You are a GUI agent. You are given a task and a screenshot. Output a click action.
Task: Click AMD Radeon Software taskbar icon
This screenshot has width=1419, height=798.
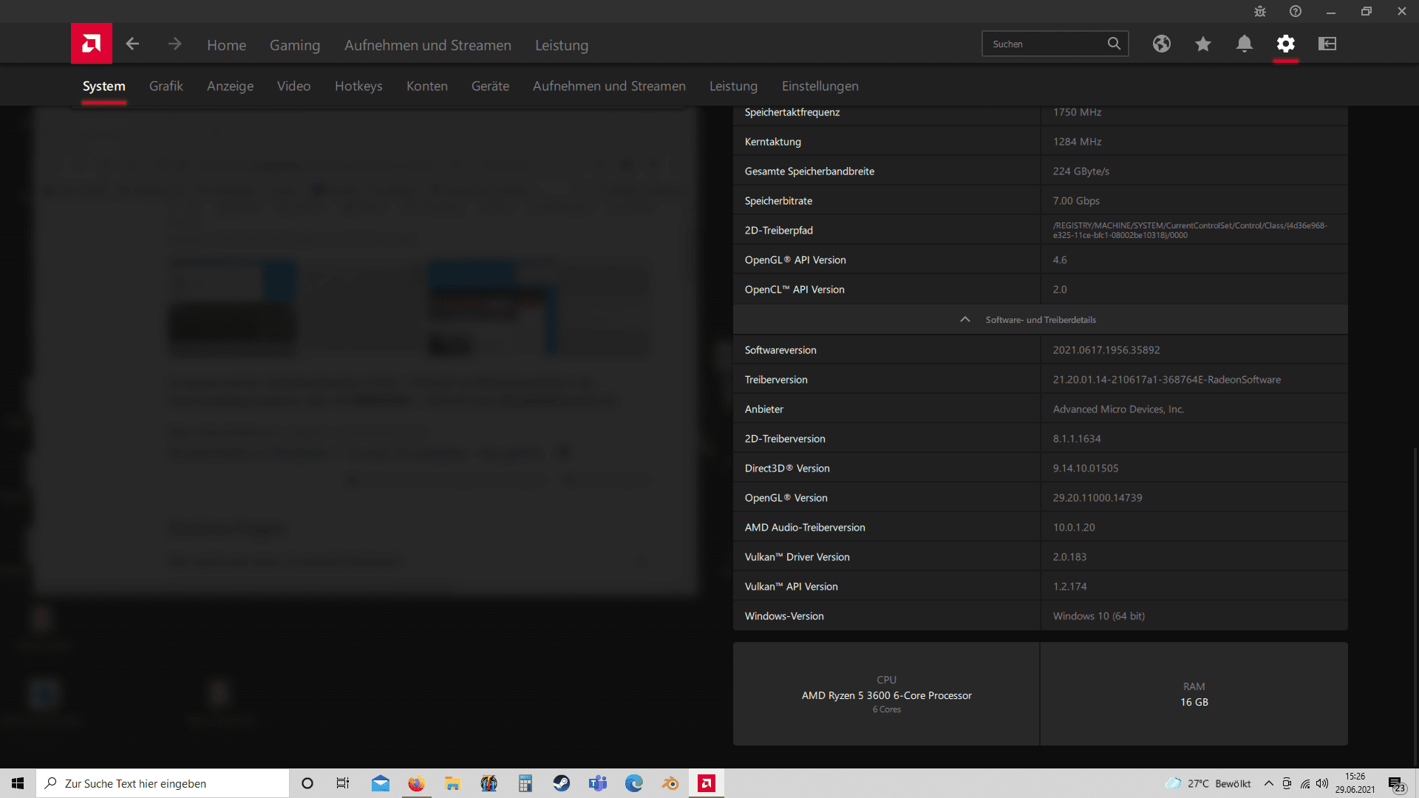[x=707, y=783]
